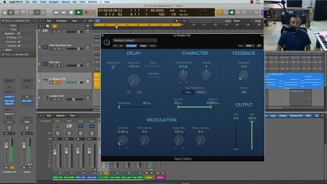Toggle the Inspector button in control bar
Image resolution: width=327 pixels, height=184 pixels.
click(x=11, y=12)
